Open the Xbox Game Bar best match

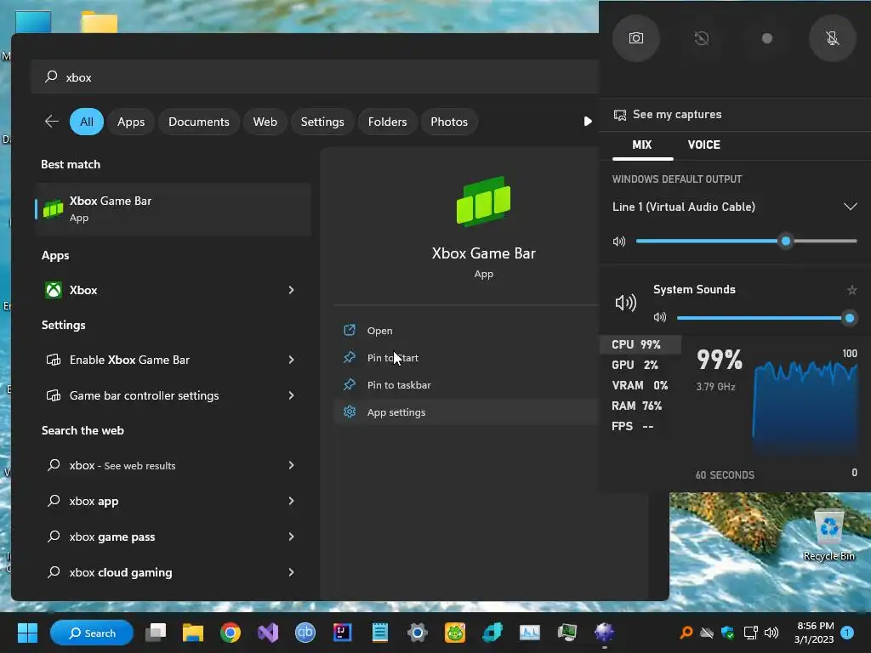tap(173, 209)
